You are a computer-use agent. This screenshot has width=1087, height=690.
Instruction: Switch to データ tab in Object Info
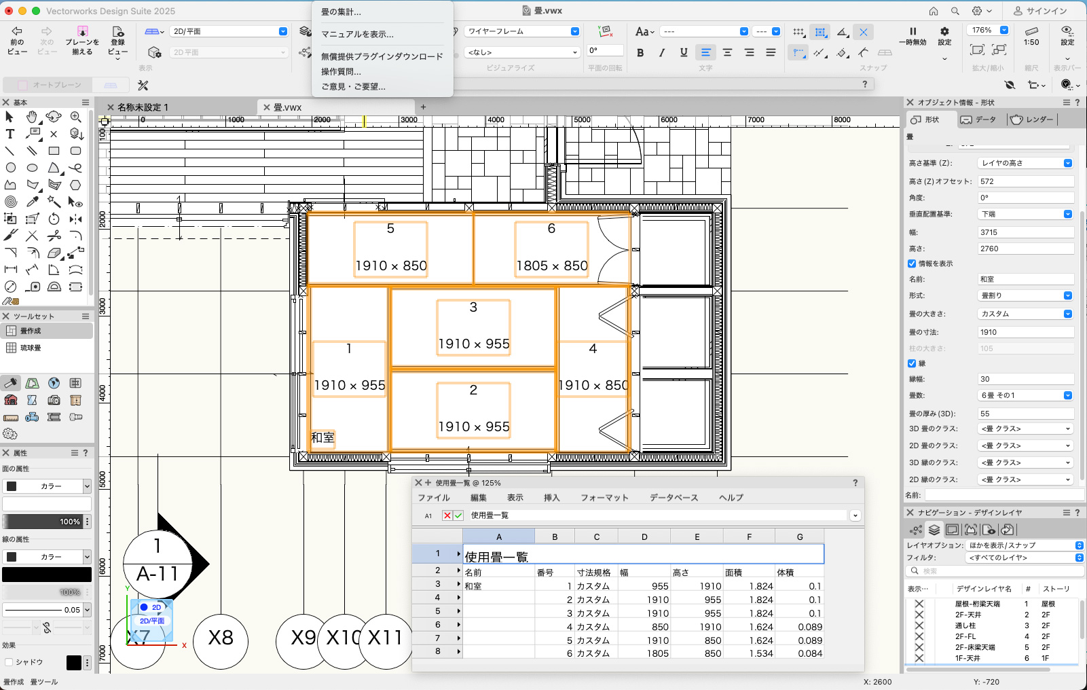pyautogui.click(x=978, y=120)
